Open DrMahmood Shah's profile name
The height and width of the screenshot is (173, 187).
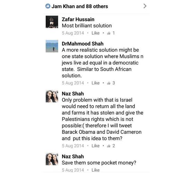pyautogui.click(x=82, y=44)
